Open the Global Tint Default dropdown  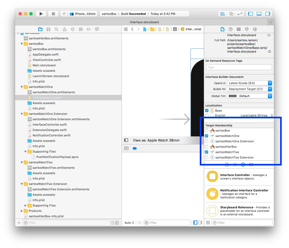click(255, 96)
